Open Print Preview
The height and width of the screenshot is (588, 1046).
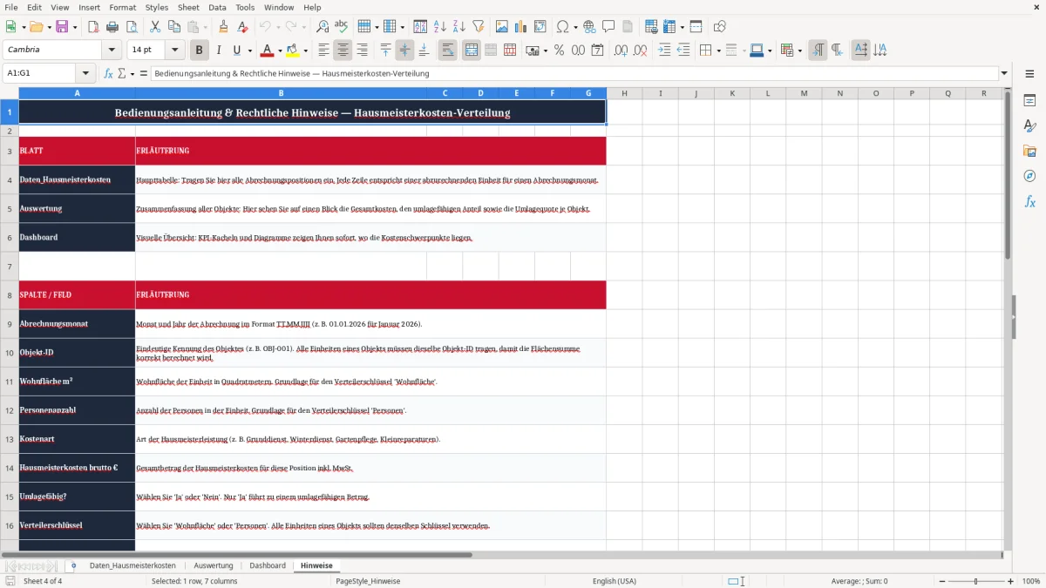coord(132,27)
